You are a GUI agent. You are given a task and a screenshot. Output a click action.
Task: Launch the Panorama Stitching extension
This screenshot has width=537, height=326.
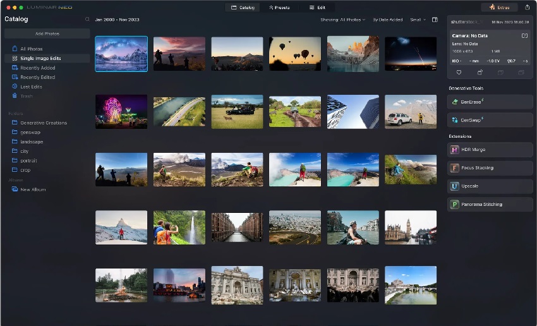[x=490, y=205]
